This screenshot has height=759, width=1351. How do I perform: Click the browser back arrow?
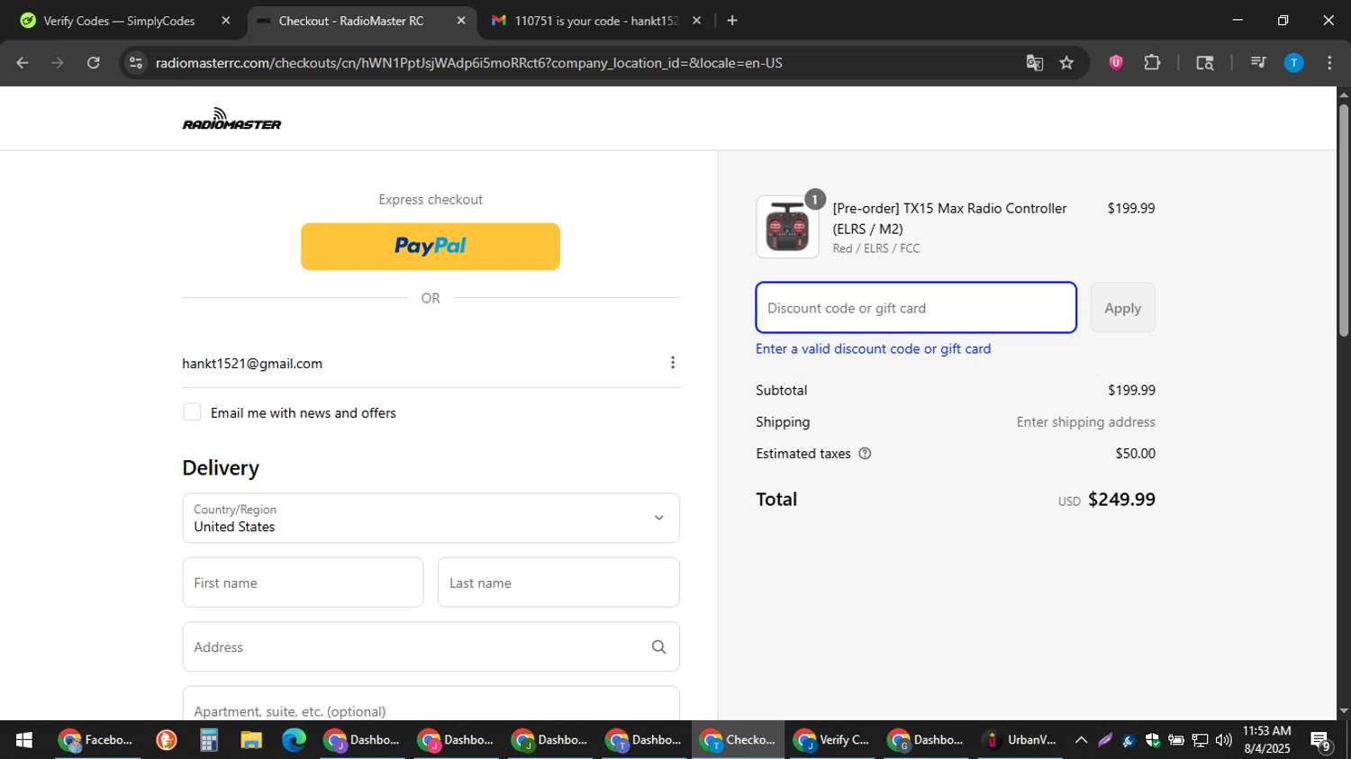pyautogui.click(x=23, y=63)
